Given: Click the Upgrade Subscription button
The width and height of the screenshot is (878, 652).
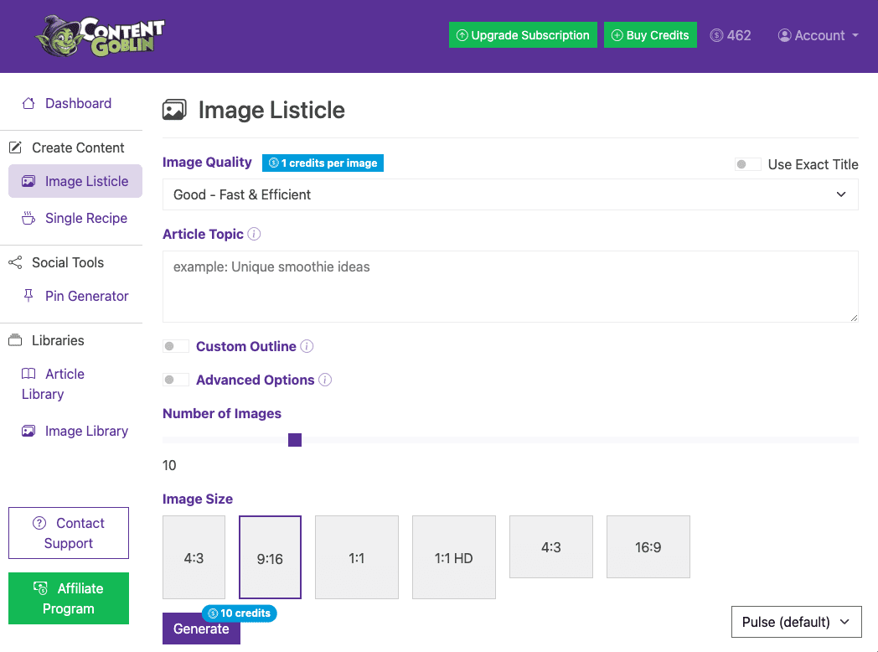Looking at the screenshot, I should 523,35.
